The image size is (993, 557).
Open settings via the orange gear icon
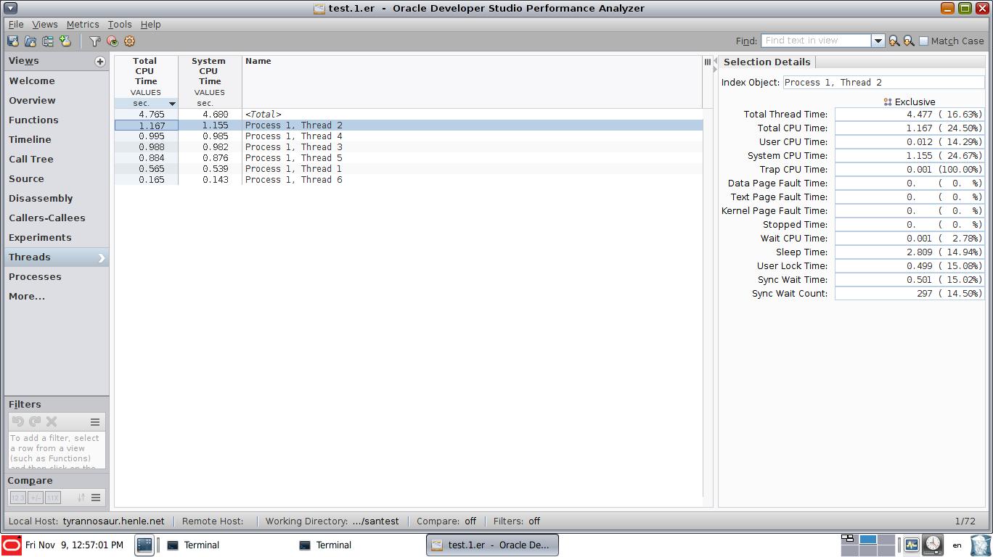[129, 41]
